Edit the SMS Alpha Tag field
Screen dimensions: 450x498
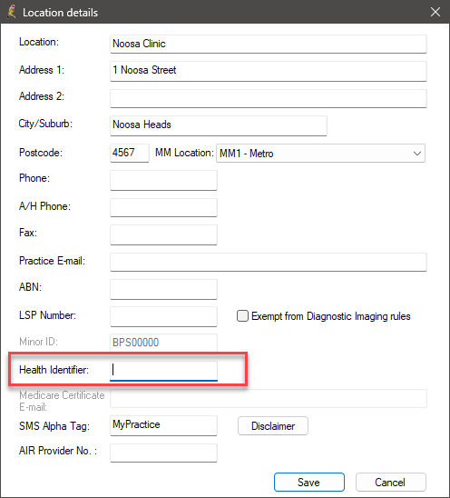point(163,425)
